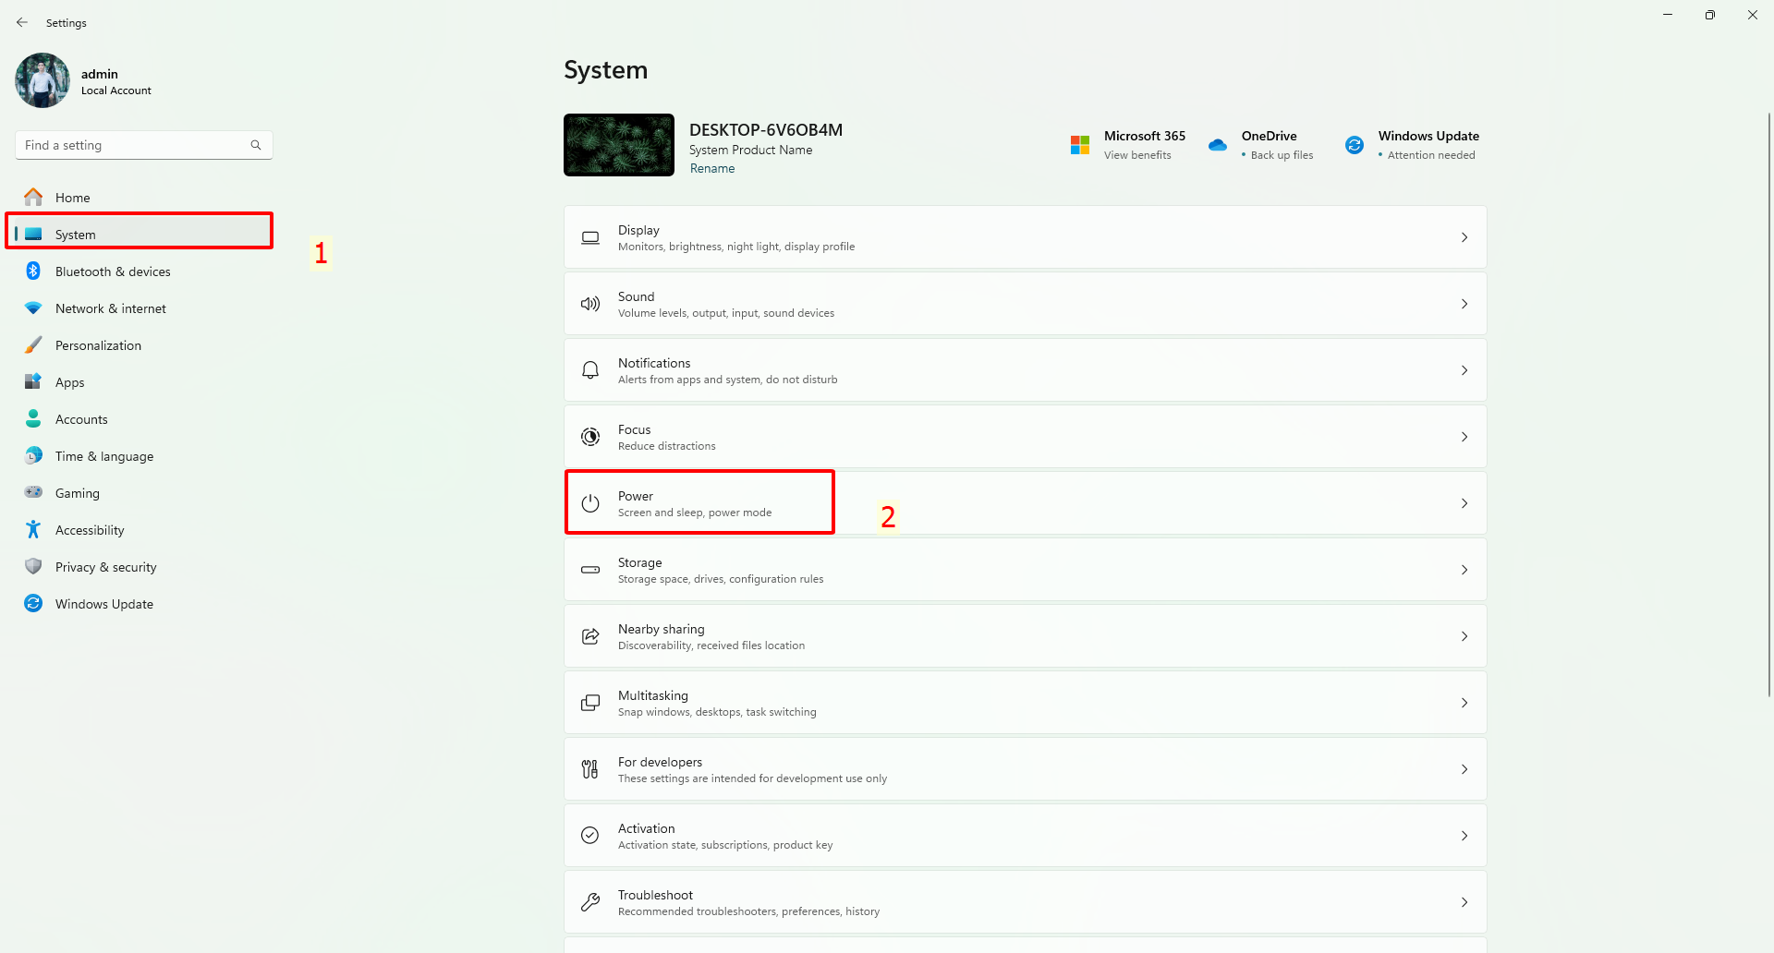1774x953 pixels.
Task: Click the search magnifier icon
Action: click(256, 145)
